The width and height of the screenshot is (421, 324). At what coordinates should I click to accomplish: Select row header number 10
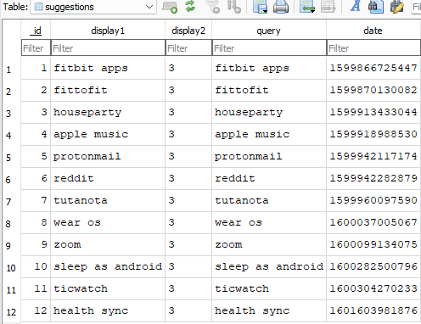point(11,267)
